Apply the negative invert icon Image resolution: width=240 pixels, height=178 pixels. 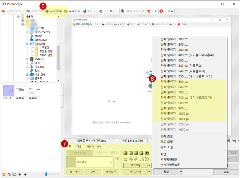coord(147,153)
